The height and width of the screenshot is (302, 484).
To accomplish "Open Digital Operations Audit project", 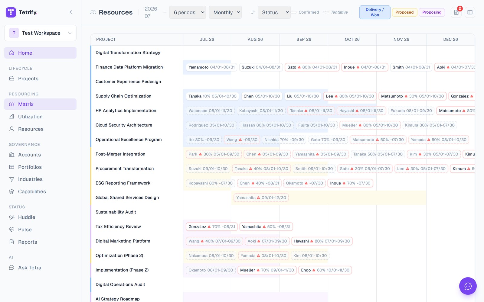I will (120, 284).
